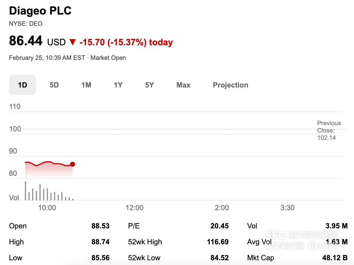
Task: Open the Projection tab
Action: point(230,85)
